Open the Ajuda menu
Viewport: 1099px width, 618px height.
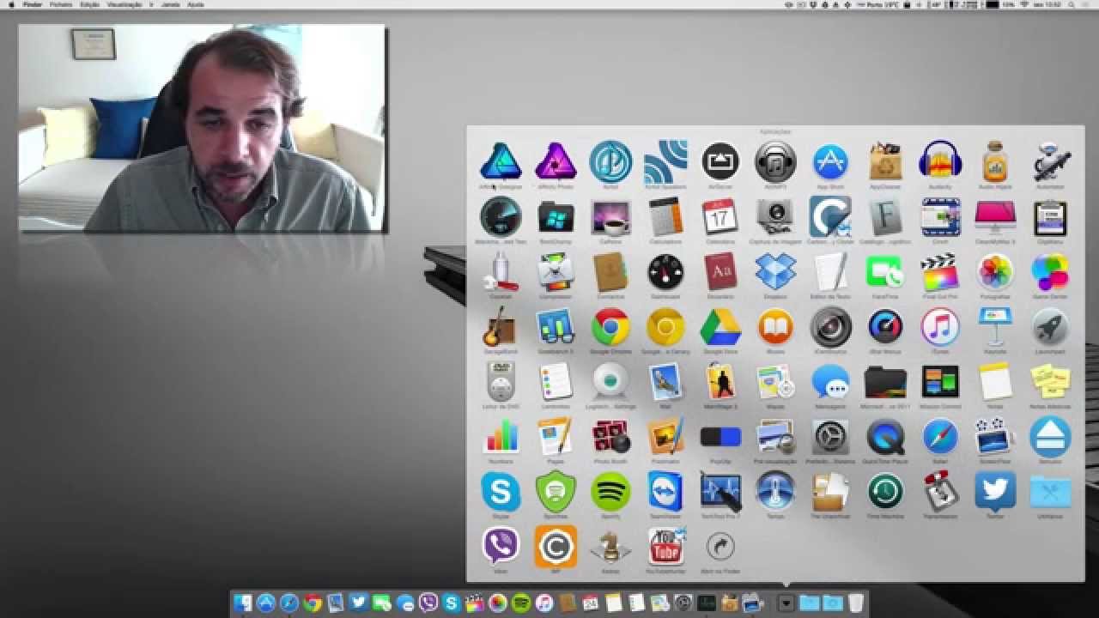196,4
